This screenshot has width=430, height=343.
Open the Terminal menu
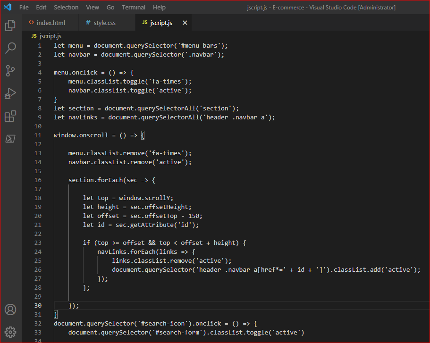(x=134, y=8)
